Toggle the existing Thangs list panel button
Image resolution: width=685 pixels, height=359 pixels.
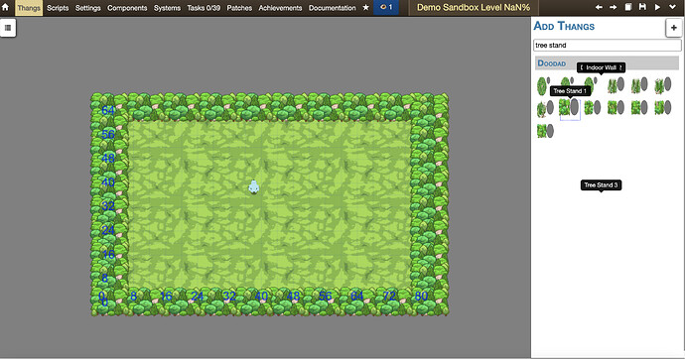8,28
